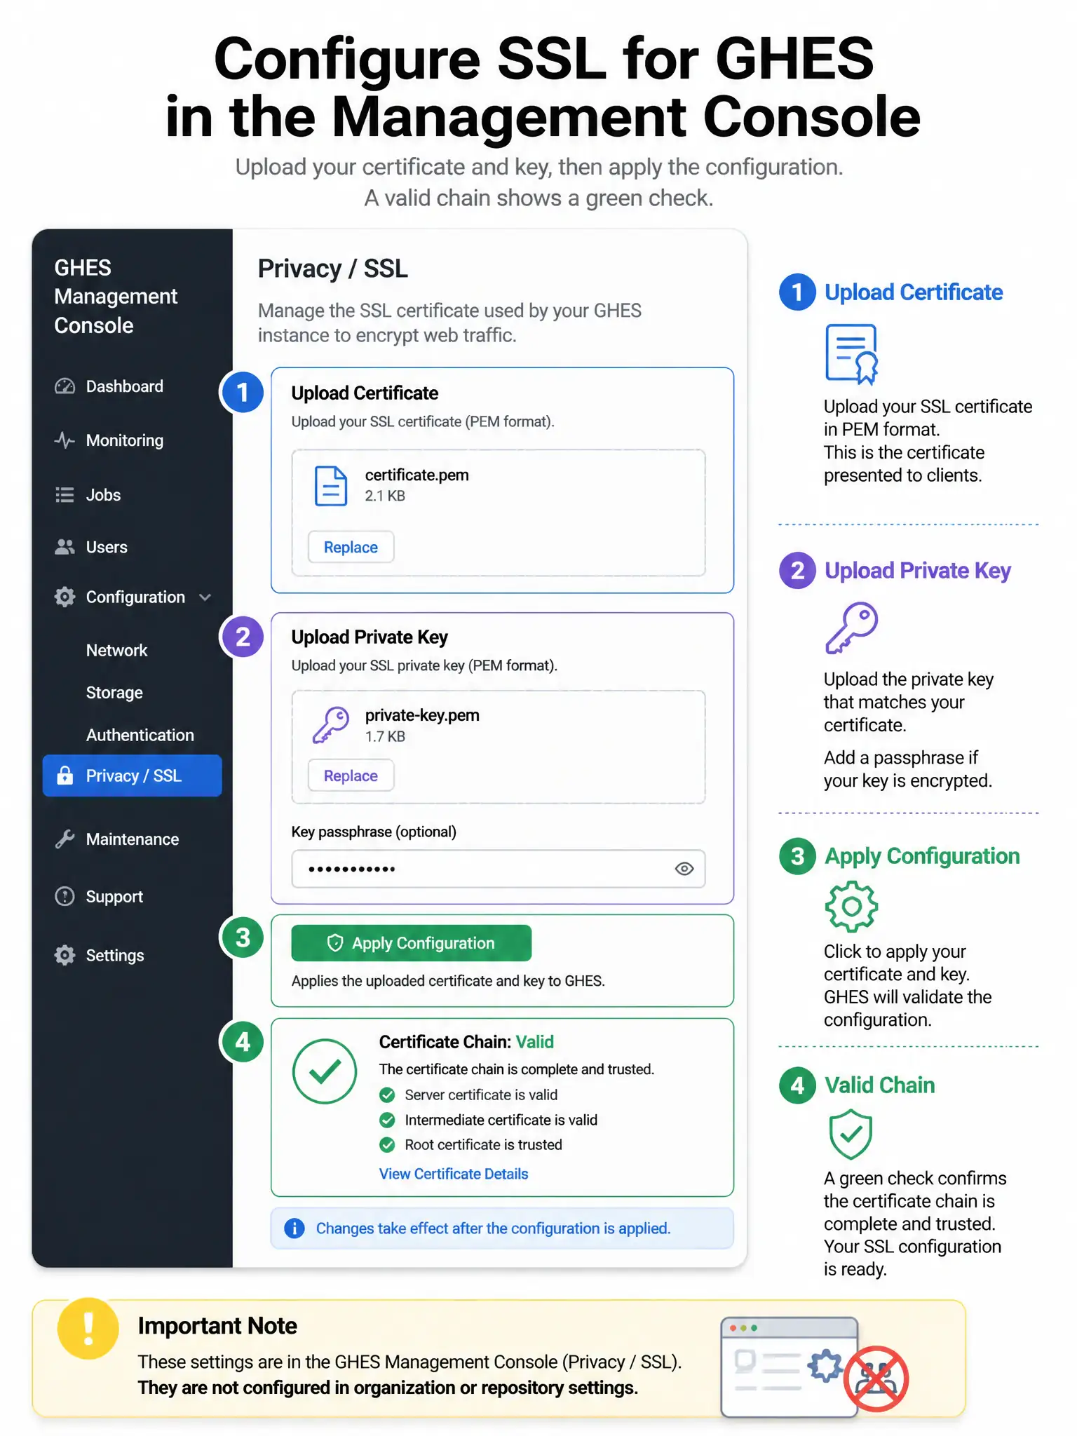This screenshot has height=1436, width=1077.
Task: Click the Users people icon
Action: pos(65,547)
